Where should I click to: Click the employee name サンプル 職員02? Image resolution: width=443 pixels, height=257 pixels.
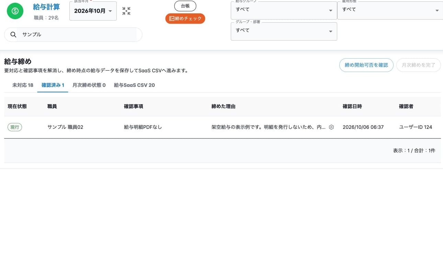pos(65,127)
